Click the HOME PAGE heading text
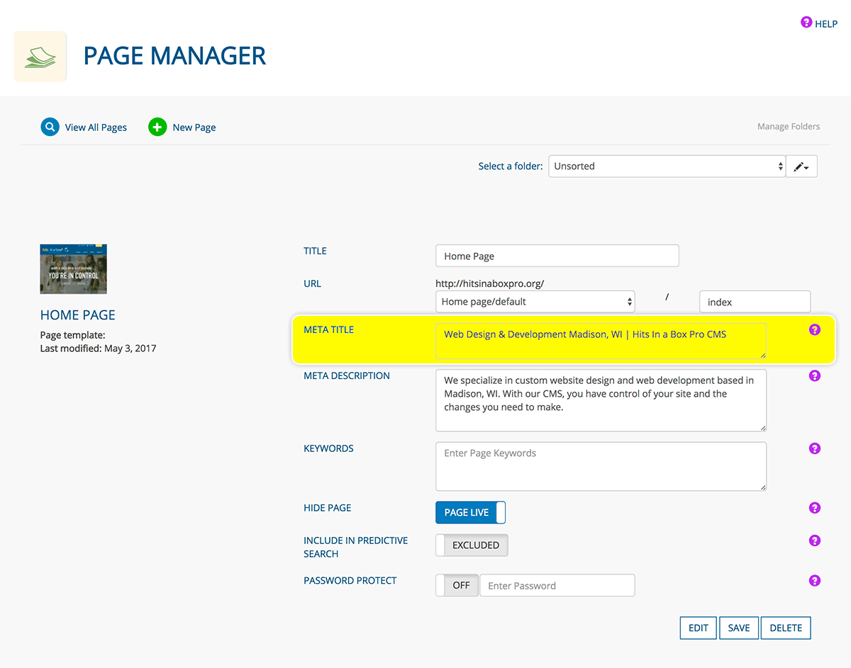 (x=78, y=315)
